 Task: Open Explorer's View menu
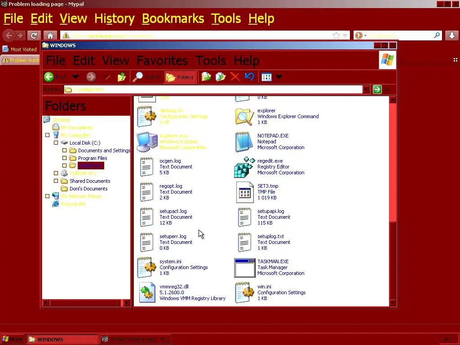point(115,61)
